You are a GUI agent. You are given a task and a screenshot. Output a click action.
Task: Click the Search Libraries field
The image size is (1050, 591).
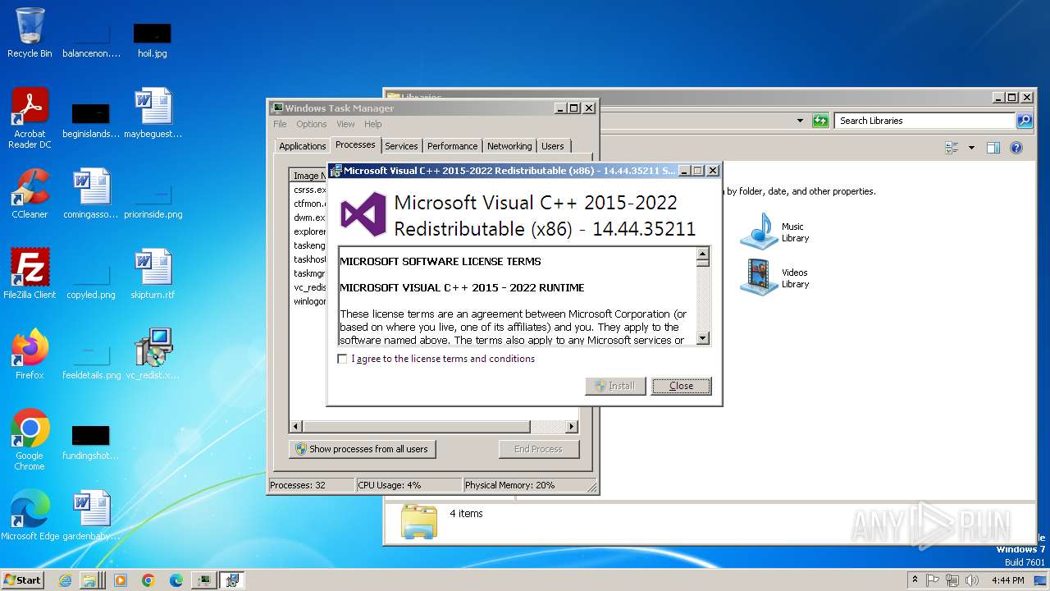[925, 121]
